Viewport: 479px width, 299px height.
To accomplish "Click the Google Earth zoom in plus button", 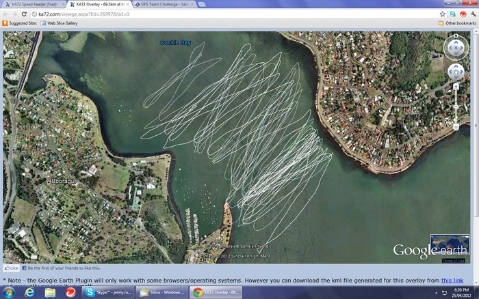I will tap(456, 86).
